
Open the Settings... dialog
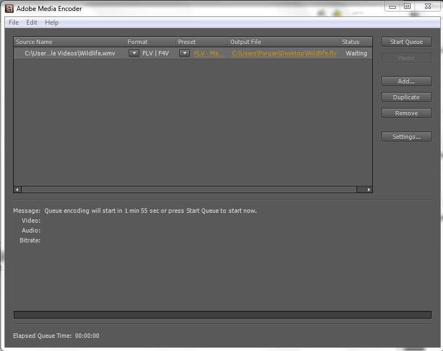point(406,137)
